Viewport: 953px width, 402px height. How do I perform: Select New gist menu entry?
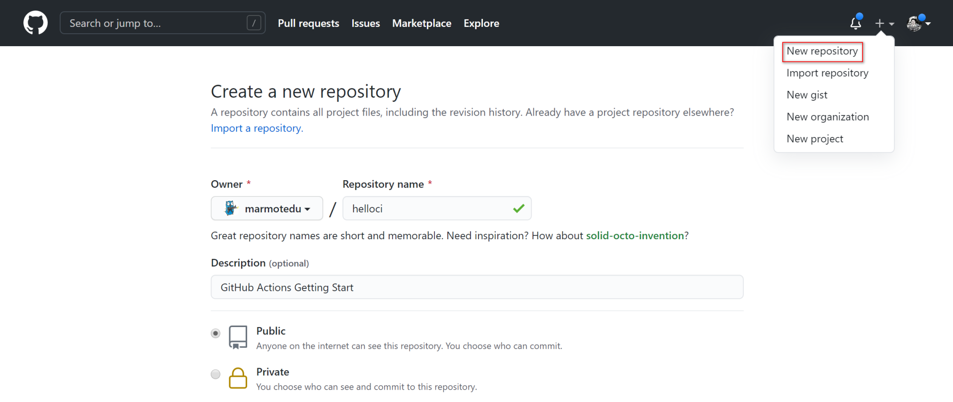pos(807,95)
